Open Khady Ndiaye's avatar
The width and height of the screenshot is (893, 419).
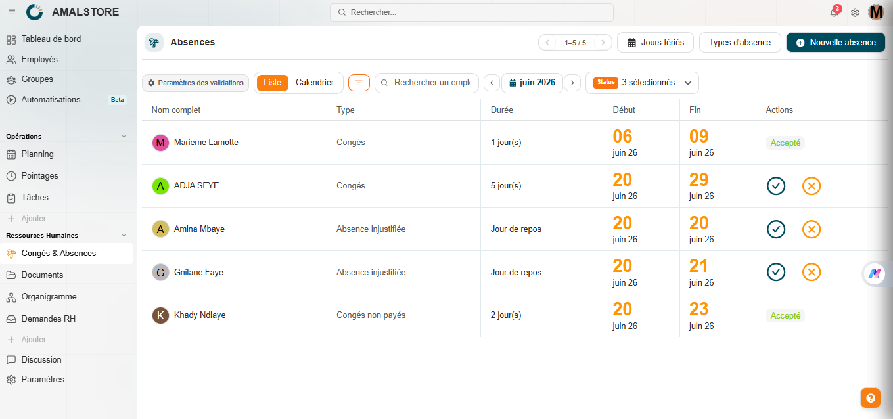160,315
